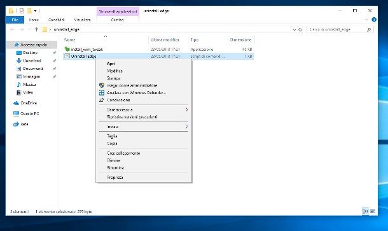
Task: Open Questo PC in the navigation pane
Action: [x=30, y=113]
